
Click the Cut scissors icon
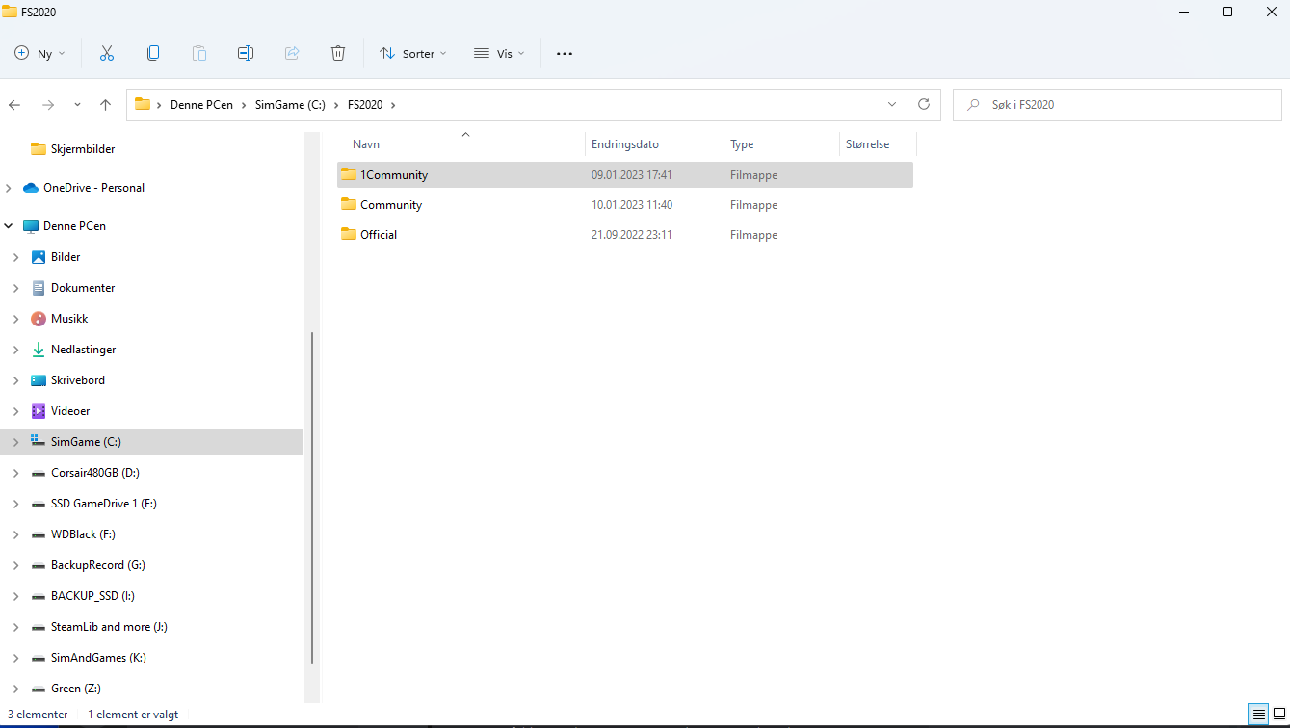[x=107, y=54]
